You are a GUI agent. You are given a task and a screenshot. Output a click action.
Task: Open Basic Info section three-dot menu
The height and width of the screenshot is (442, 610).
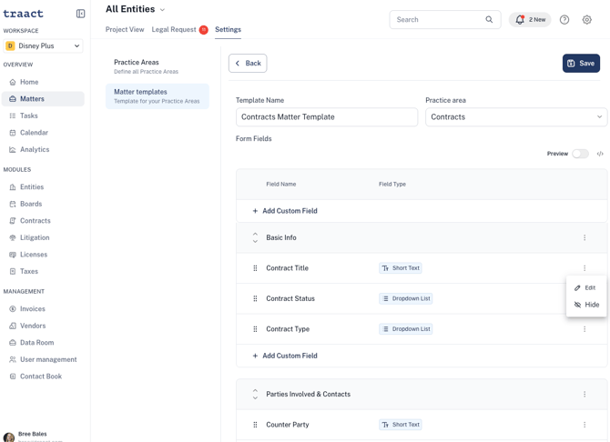(x=585, y=237)
